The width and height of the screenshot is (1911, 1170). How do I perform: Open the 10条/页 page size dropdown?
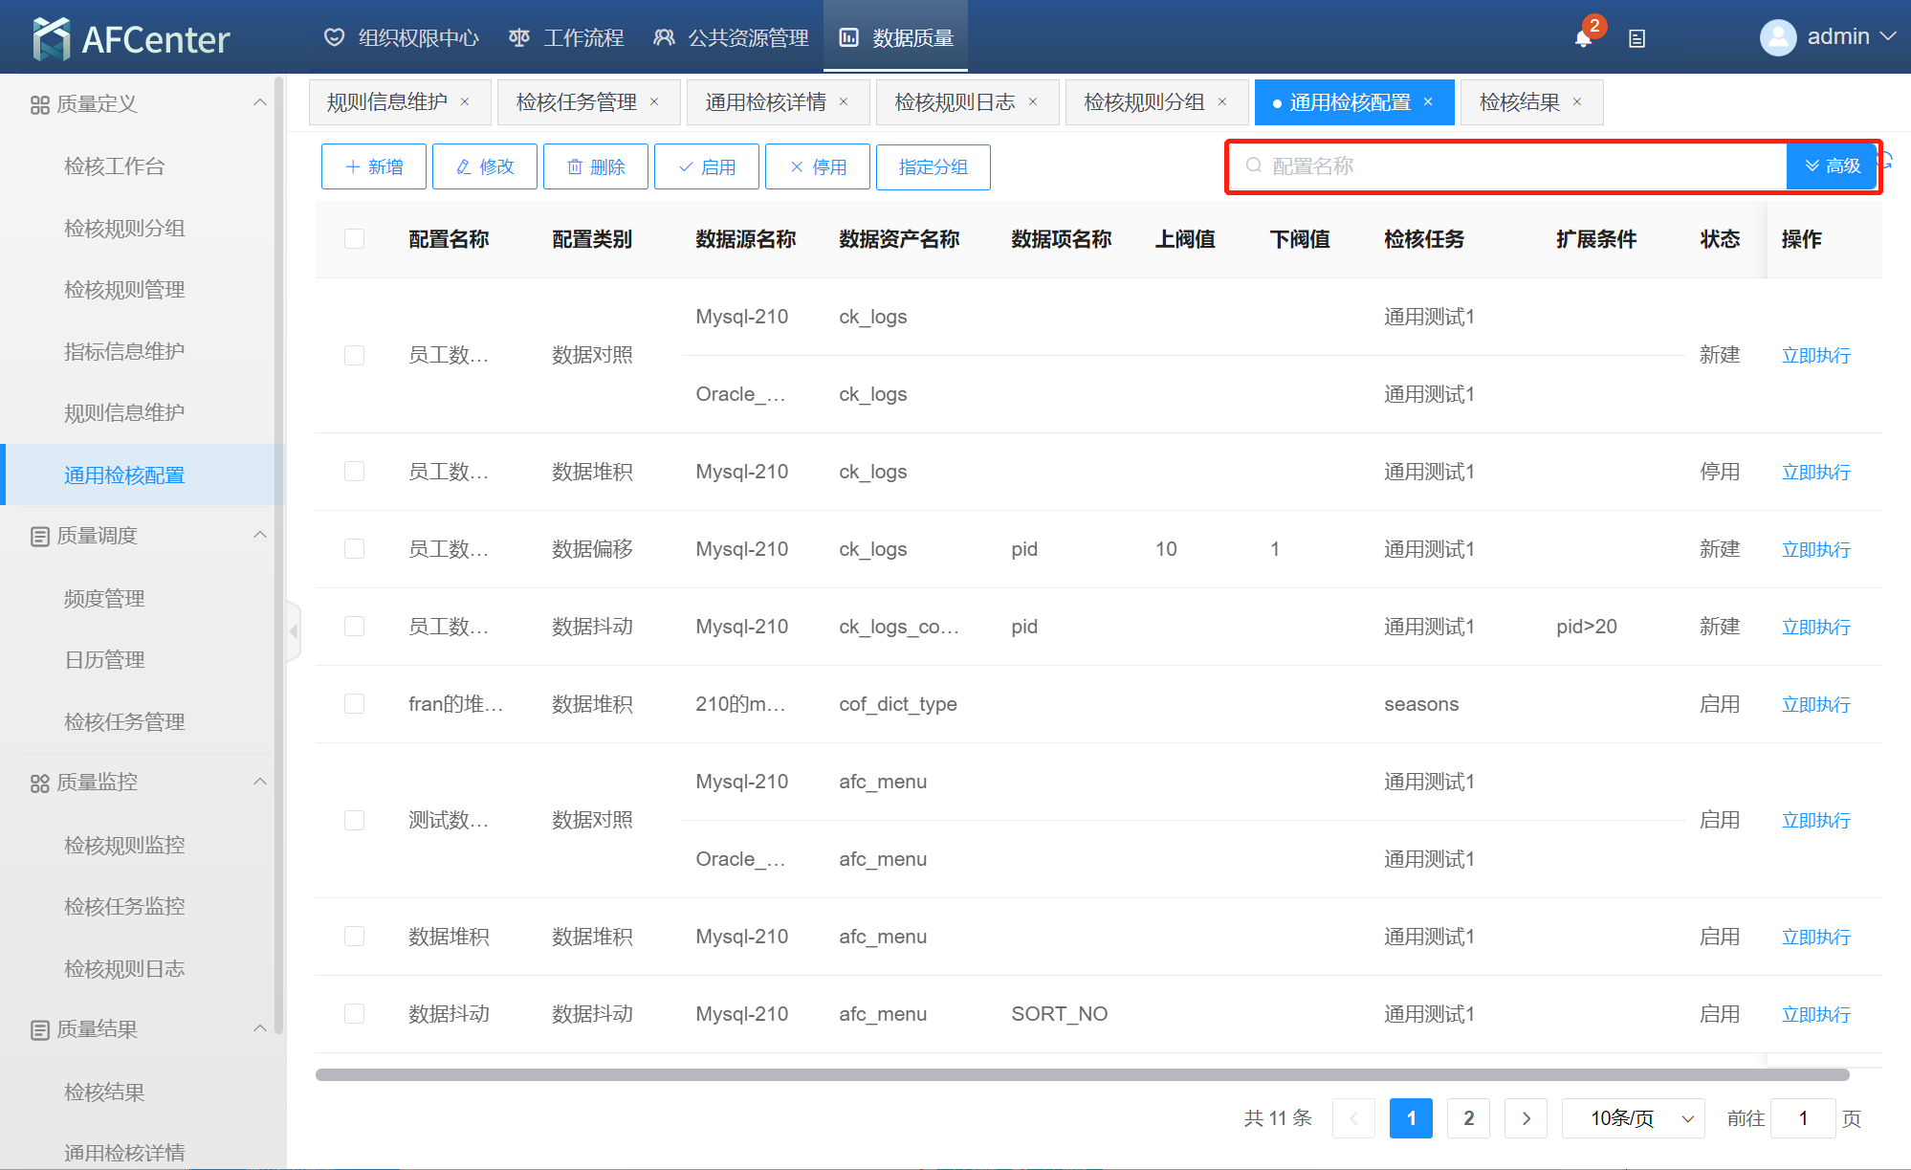point(1633,1118)
